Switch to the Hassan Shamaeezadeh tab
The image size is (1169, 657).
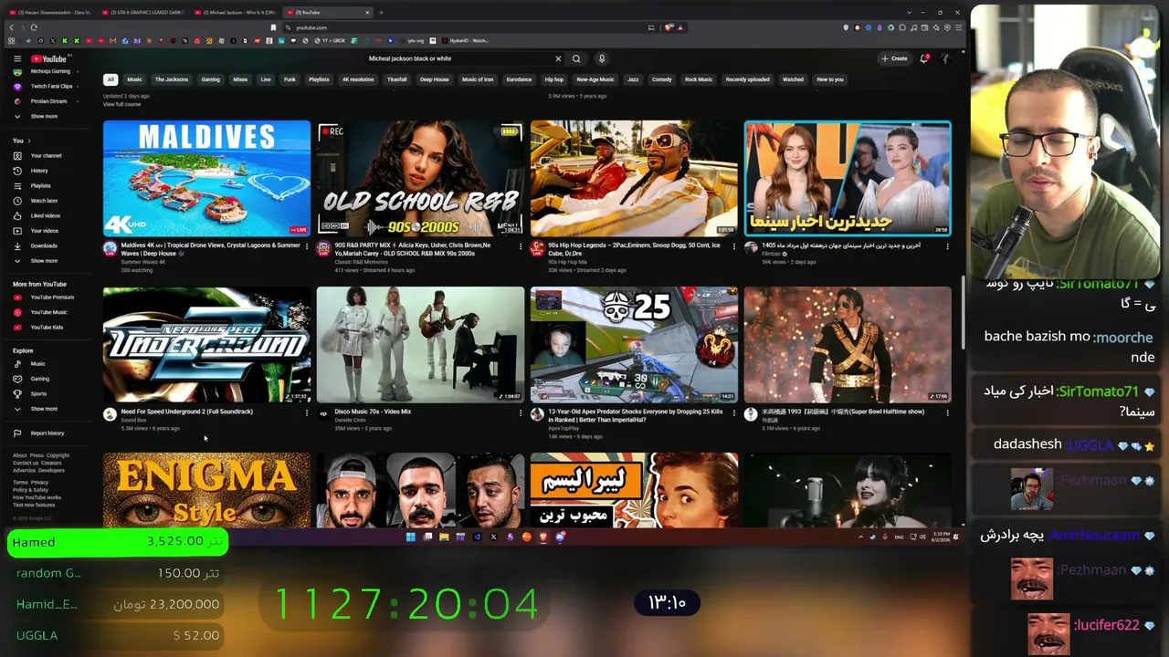[50, 12]
